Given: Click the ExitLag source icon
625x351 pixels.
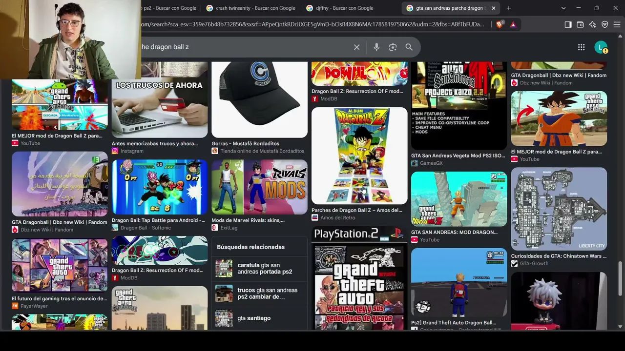Looking at the screenshot, I should pos(215,228).
